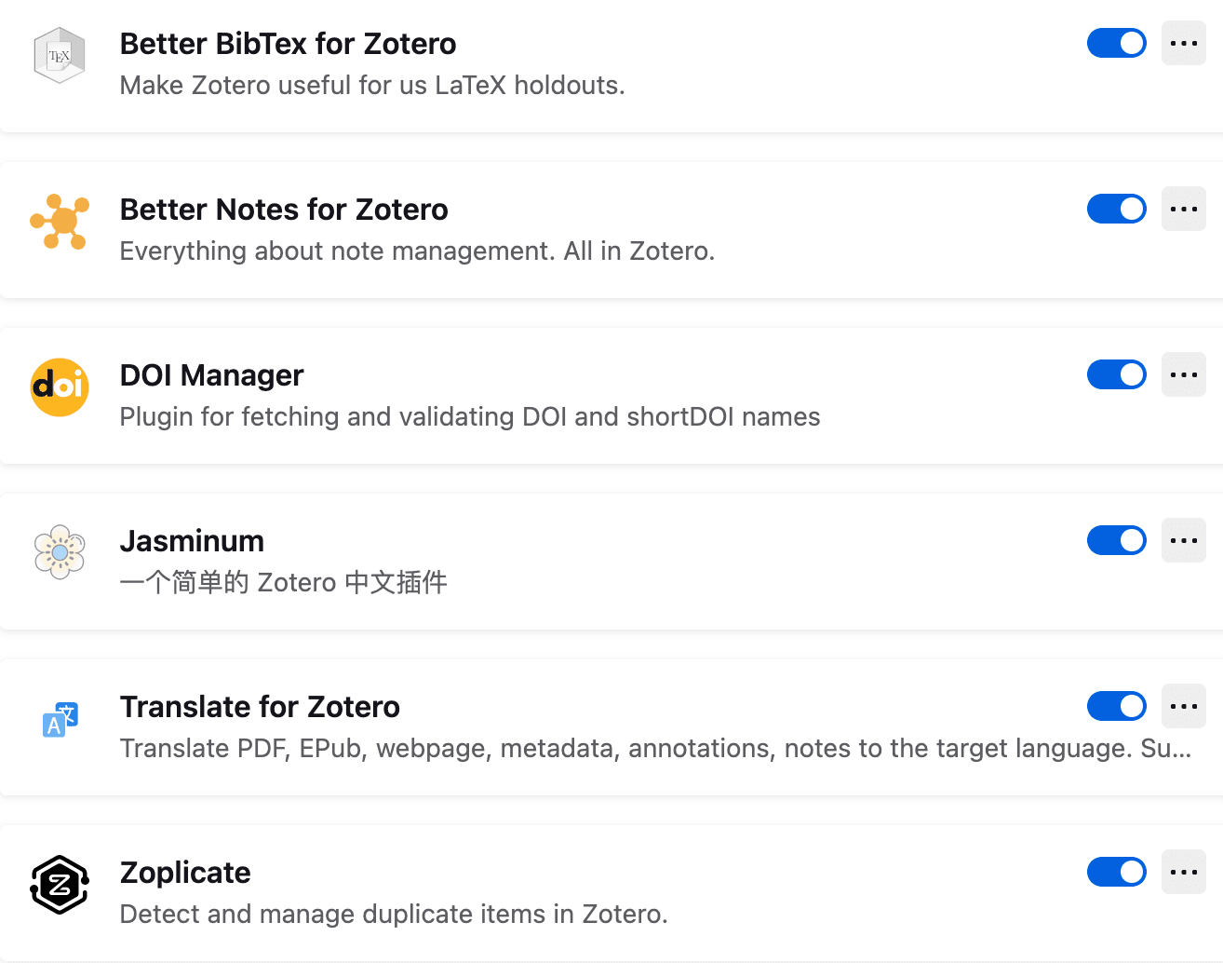Select the Zoplicate plugin title
This screenshot has width=1223, height=963.
coord(185,873)
